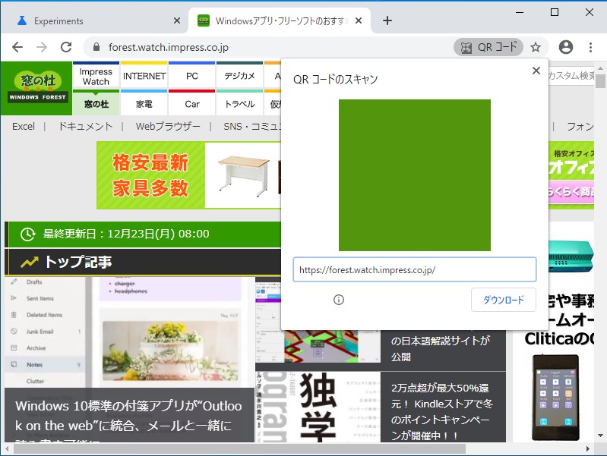Viewport: 607px width, 456px height.
Task: Close the Experiments tab
Action: click(x=177, y=20)
